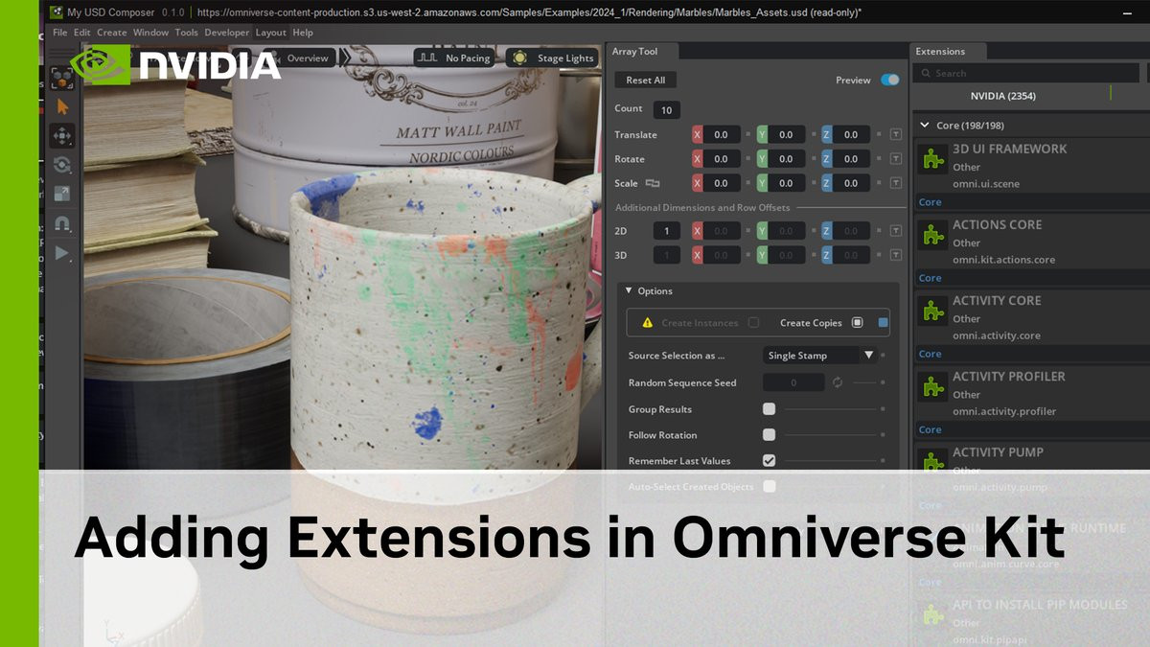Open the Stage Lights dropdown
This screenshot has width=1150, height=647.
[x=553, y=58]
